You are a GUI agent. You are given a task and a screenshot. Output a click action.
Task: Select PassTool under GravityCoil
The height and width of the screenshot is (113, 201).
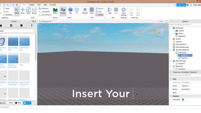pos(183,58)
